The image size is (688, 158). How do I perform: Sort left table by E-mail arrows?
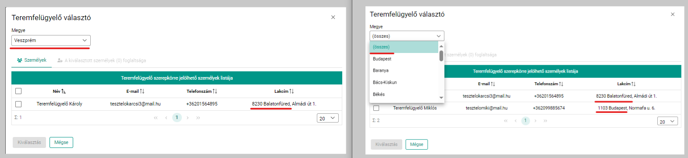point(142,91)
